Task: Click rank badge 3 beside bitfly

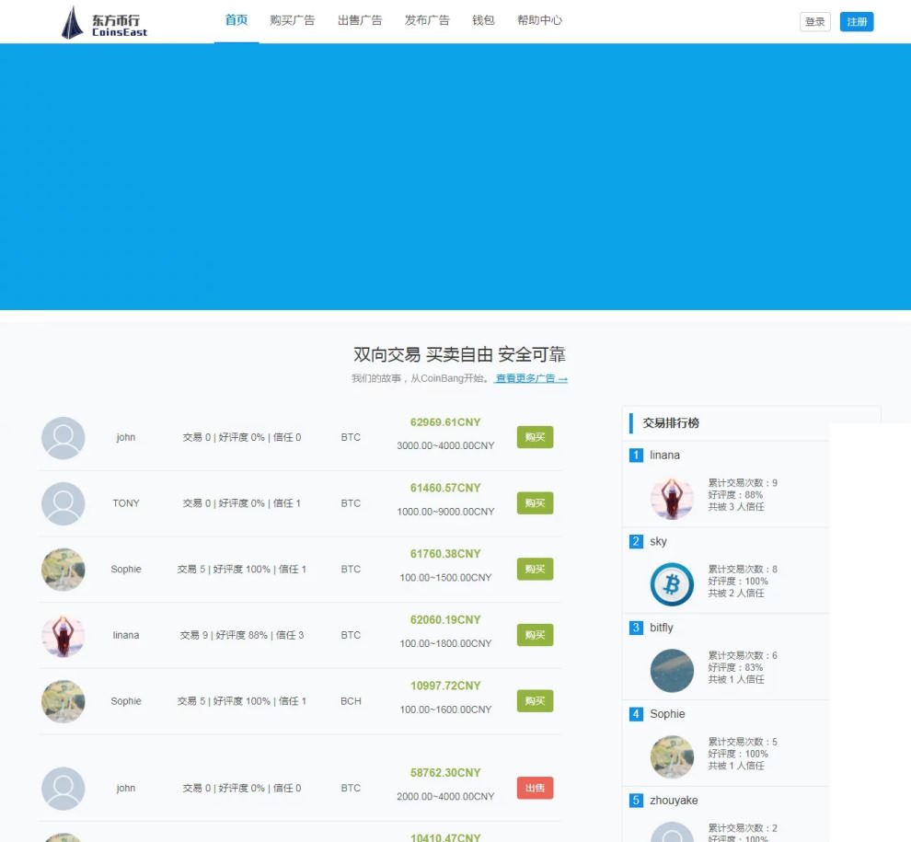Action: point(636,628)
